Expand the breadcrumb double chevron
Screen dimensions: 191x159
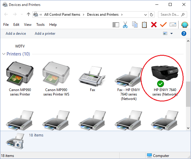(x=41, y=15)
